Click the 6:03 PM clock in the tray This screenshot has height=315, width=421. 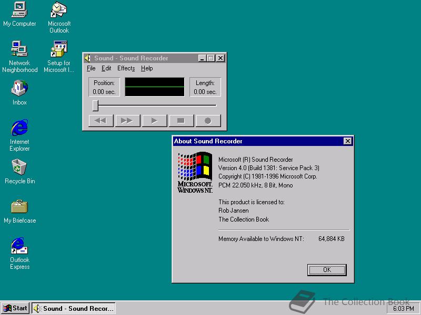coord(403,309)
